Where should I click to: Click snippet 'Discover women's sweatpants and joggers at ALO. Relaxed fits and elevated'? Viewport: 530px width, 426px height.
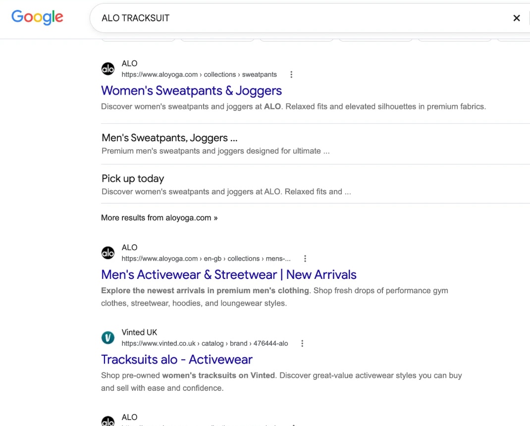pyautogui.click(x=293, y=106)
